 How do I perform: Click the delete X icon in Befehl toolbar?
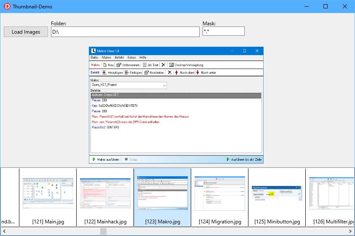click(x=170, y=72)
